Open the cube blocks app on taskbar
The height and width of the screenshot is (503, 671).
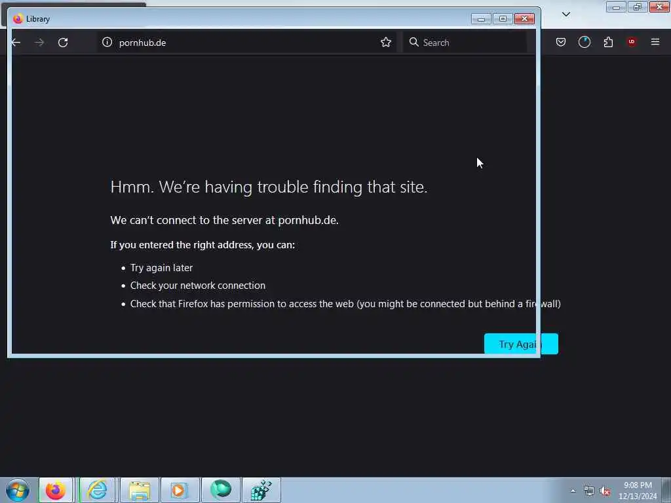click(261, 490)
